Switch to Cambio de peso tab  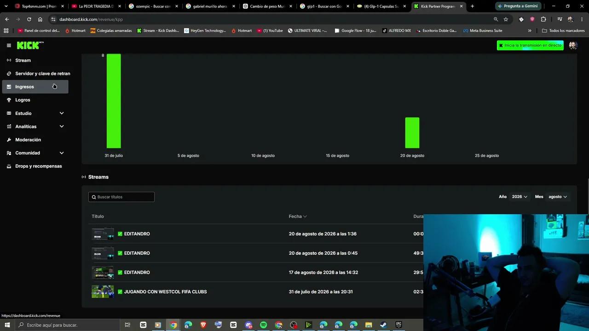[x=267, y=6]
